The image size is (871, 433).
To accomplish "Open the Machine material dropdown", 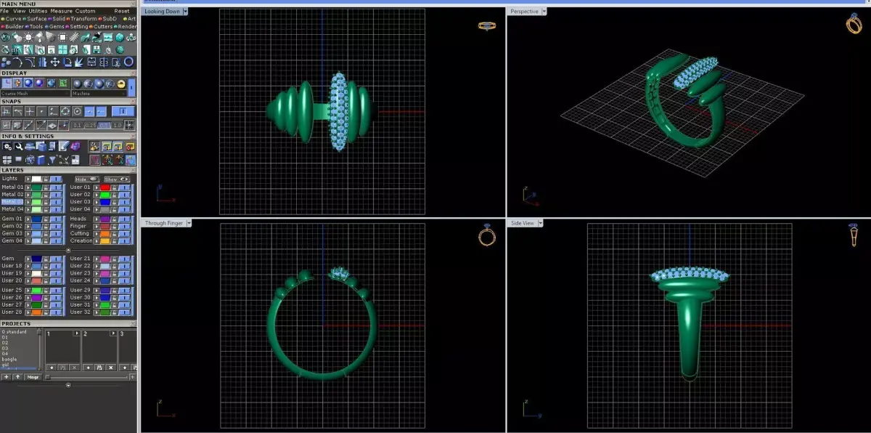I will pyautogui.click(x=99, y=94).
